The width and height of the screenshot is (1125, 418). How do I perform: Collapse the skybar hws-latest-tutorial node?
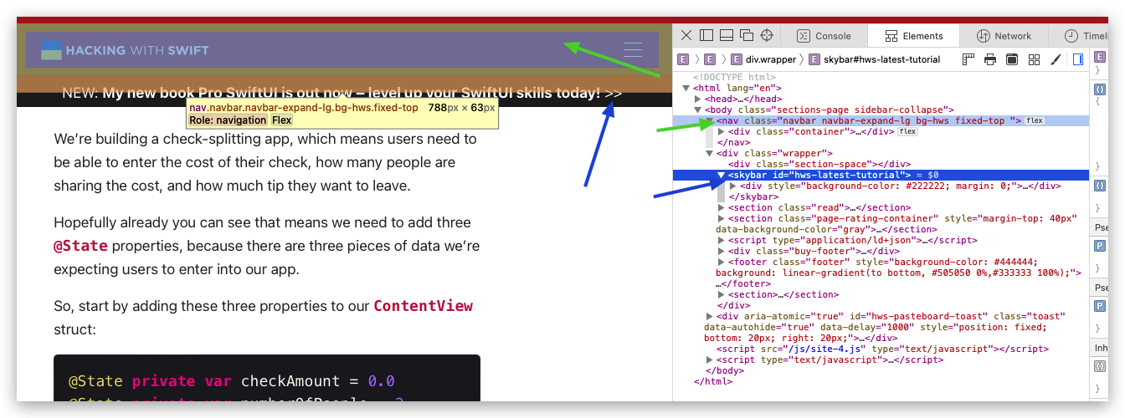click(x=722, y=175)
